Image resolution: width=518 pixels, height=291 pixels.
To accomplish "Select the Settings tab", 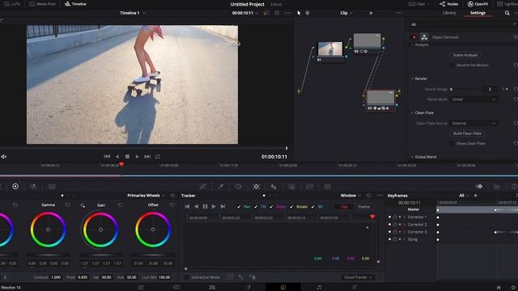I will (478, 13).
